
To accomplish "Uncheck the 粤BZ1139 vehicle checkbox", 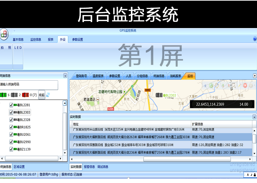I will click(11, 149).
